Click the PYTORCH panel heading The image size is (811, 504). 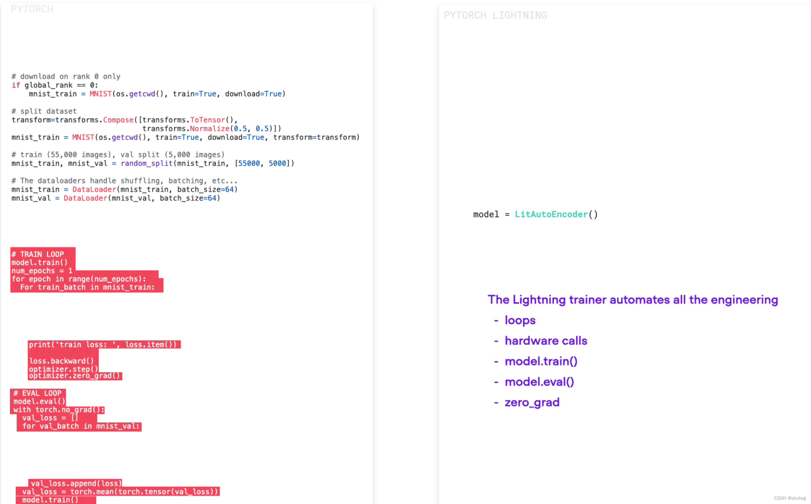pyautogui.click(x=32, y=9)
